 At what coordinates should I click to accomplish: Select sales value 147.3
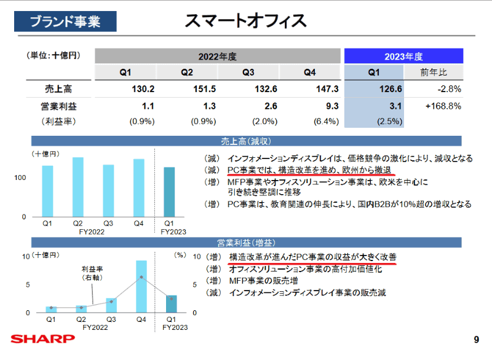pyautogui.click(x=327, y=89)
